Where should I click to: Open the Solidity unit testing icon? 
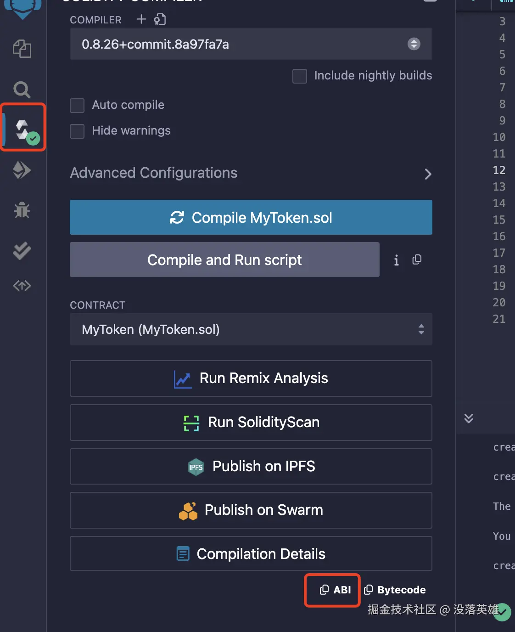(x=22, y=250)
